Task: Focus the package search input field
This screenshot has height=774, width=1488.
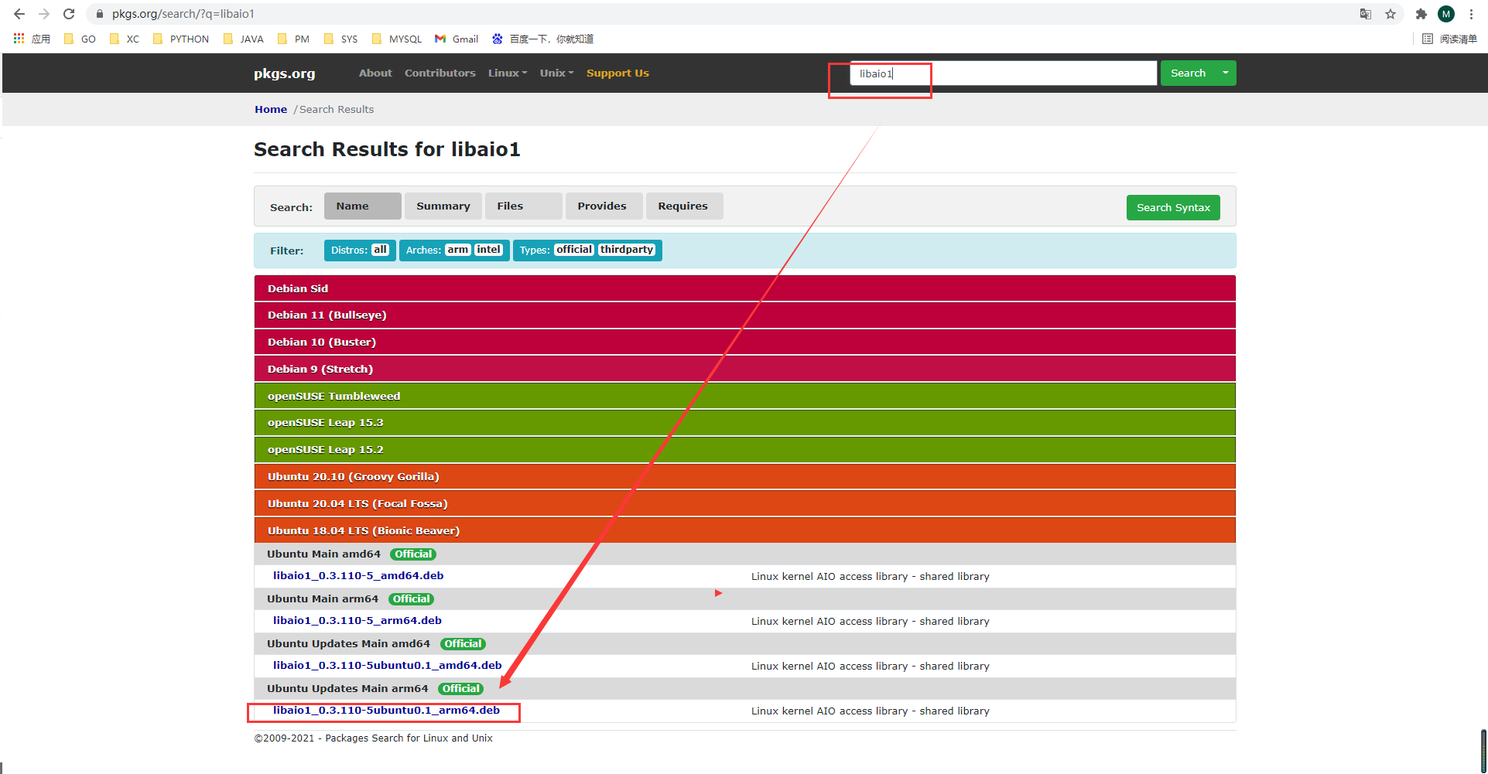Action: click(x=1004, y=73)
